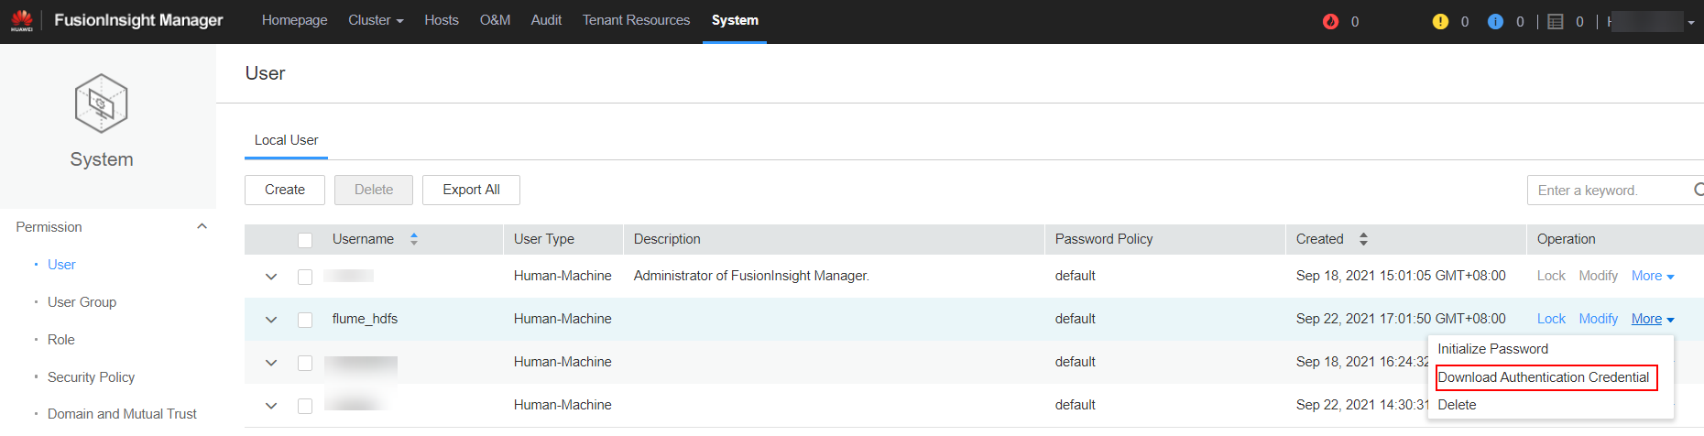Viewport: 1704px width, 436px height.
Task: Open the Cluster dropdown menu
Action: pyautogui.click(x=376, y=20)
